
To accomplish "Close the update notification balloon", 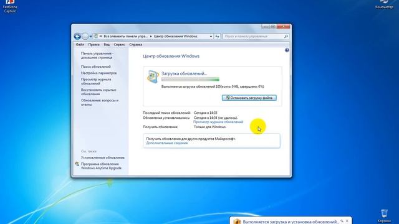I will coord(347,221).
